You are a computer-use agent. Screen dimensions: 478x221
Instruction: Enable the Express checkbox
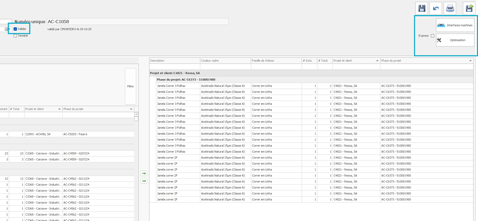(x=432, y=36)
